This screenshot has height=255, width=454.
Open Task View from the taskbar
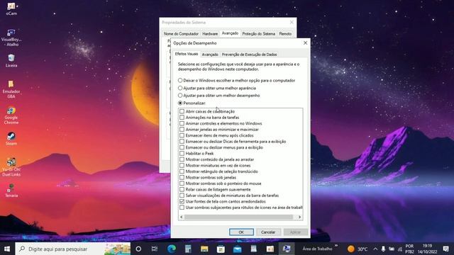155,249
